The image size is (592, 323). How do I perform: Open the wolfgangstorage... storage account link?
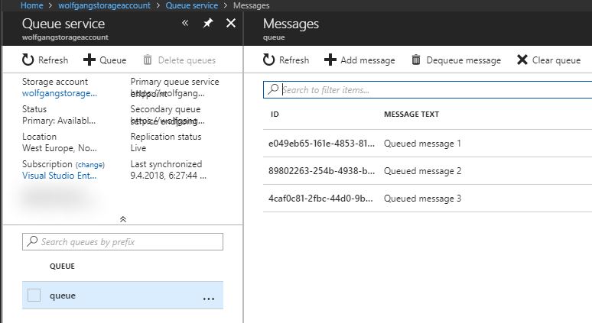(x=60, y=93)
